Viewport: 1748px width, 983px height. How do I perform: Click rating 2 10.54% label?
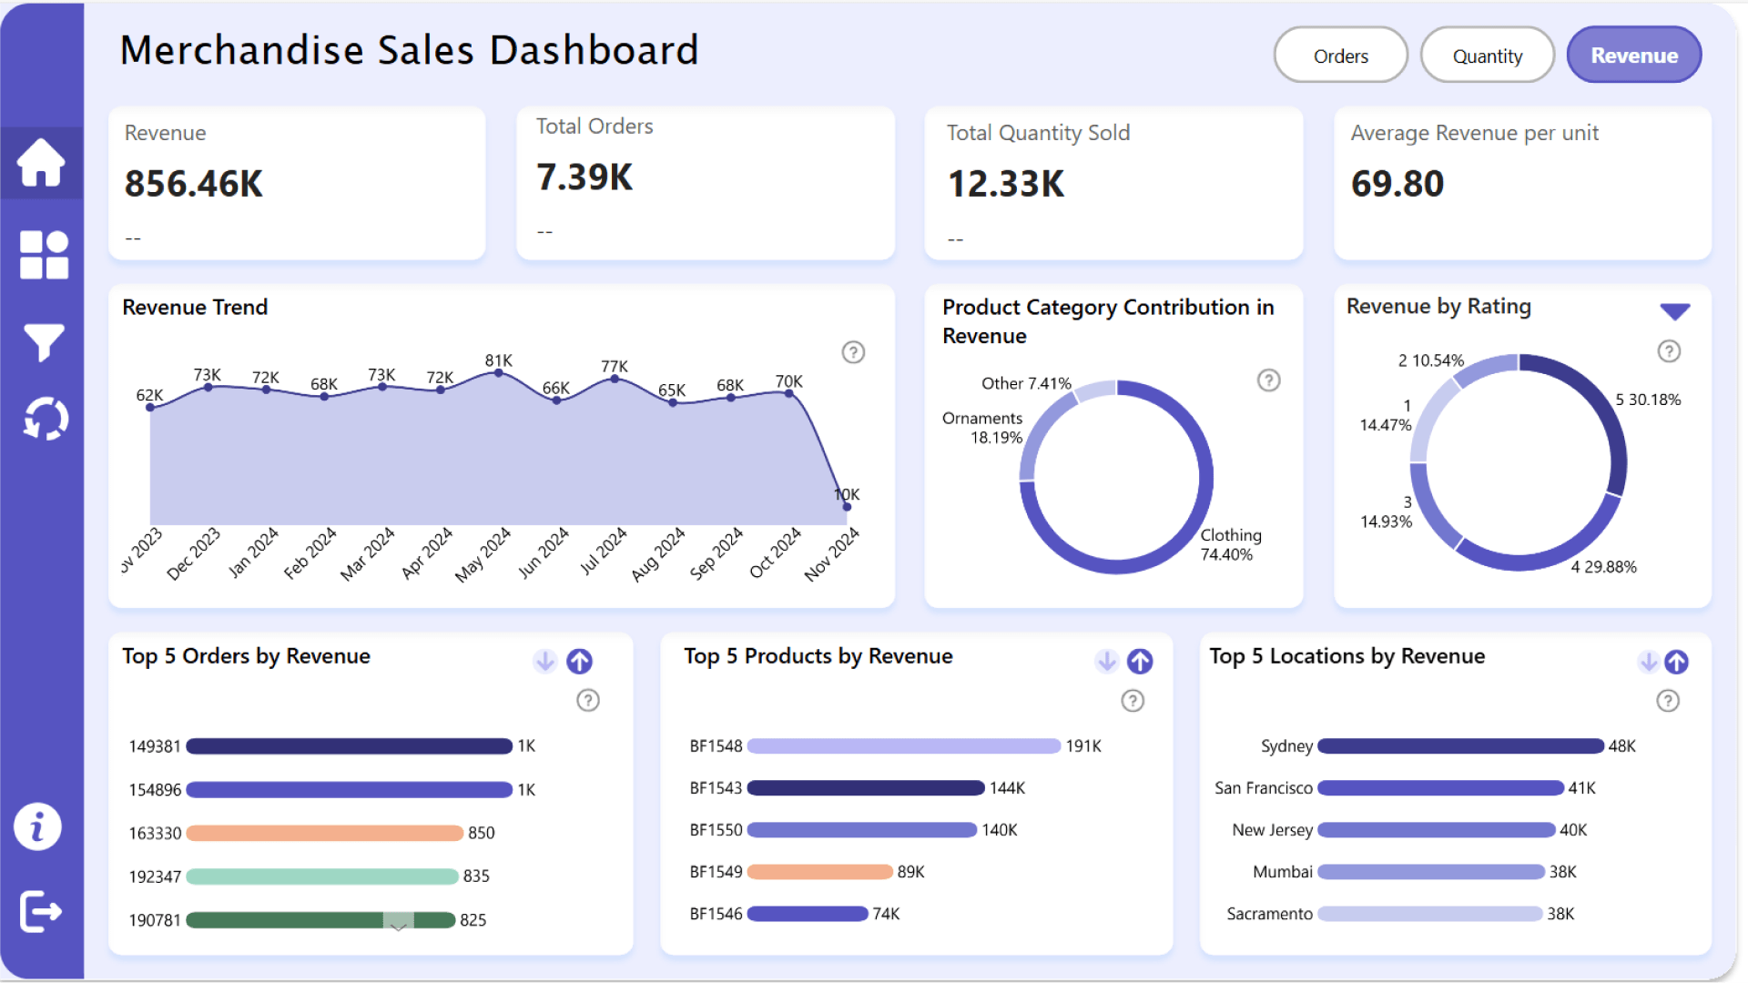coord(1431,360)
